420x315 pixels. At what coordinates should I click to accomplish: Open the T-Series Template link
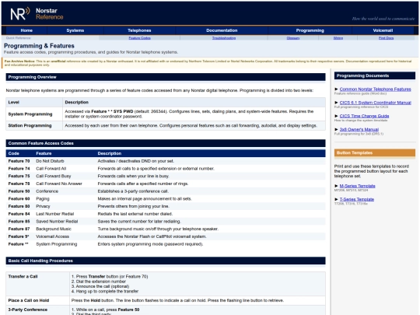356,199
